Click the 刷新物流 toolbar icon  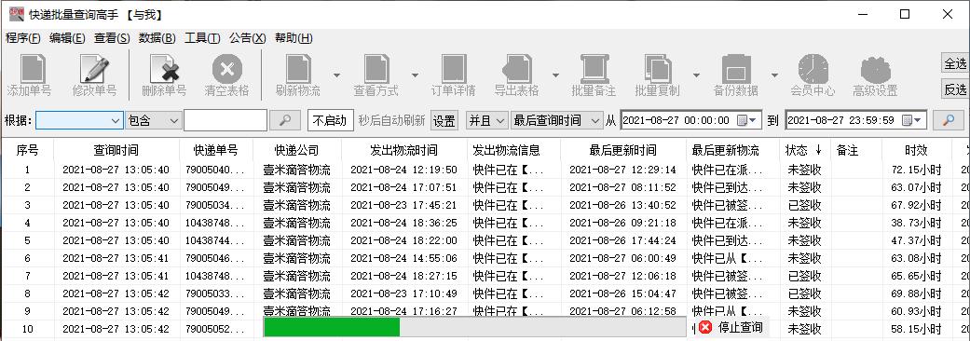pyautogui.click(x=298, y=69)
